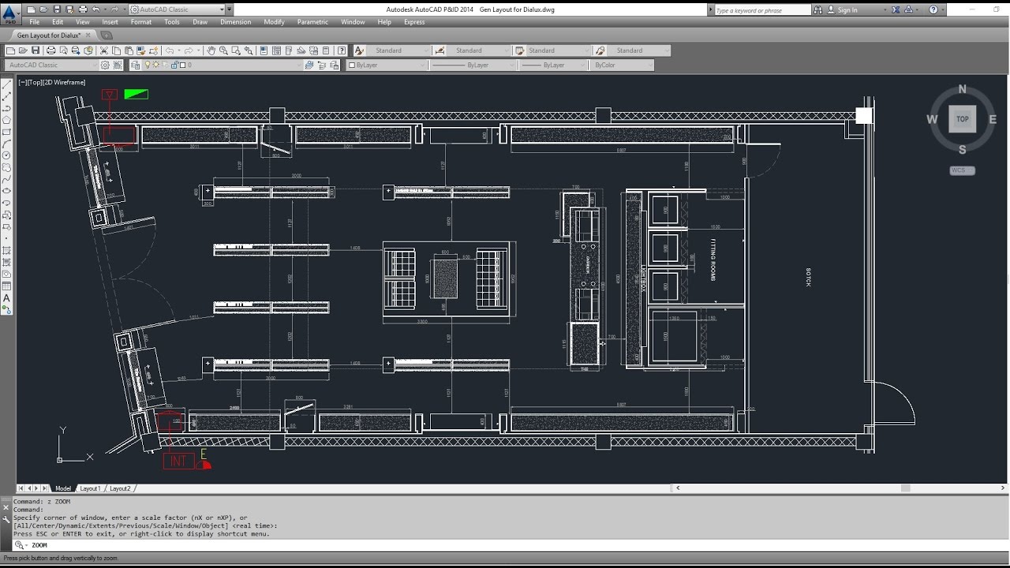Screen dimensions: 1010x568
Task: Toggle layer 0 on/off lightbulb
Action: 146,65
